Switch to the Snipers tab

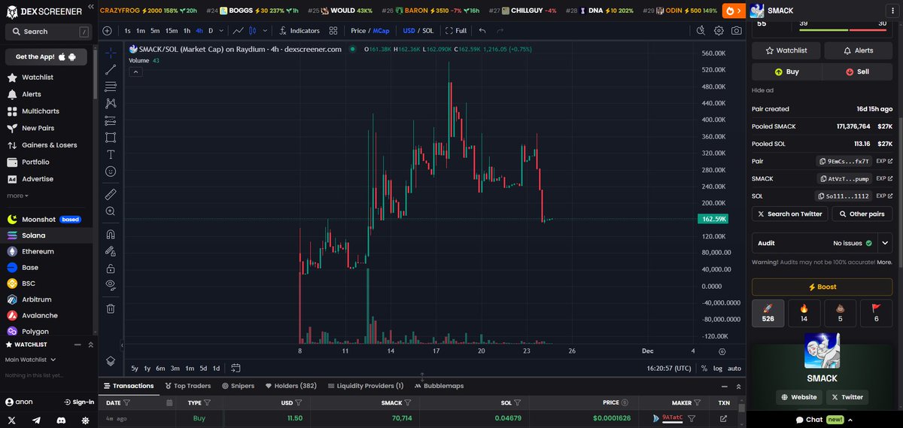[x=238, y=386]
